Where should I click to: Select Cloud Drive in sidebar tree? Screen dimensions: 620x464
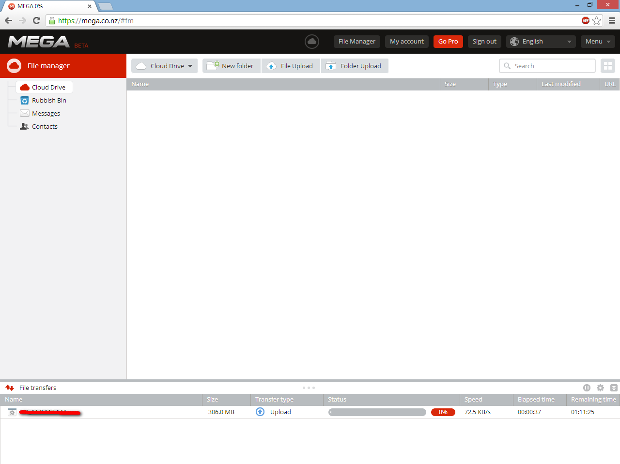tap(45, 87)
